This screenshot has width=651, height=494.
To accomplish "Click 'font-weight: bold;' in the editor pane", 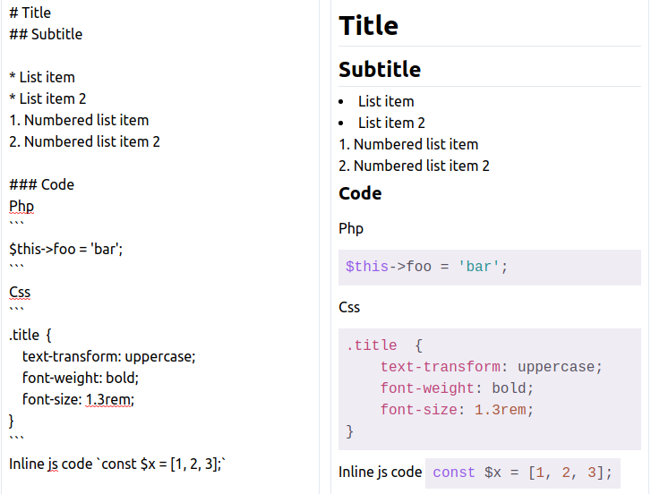I will [81, 378].
